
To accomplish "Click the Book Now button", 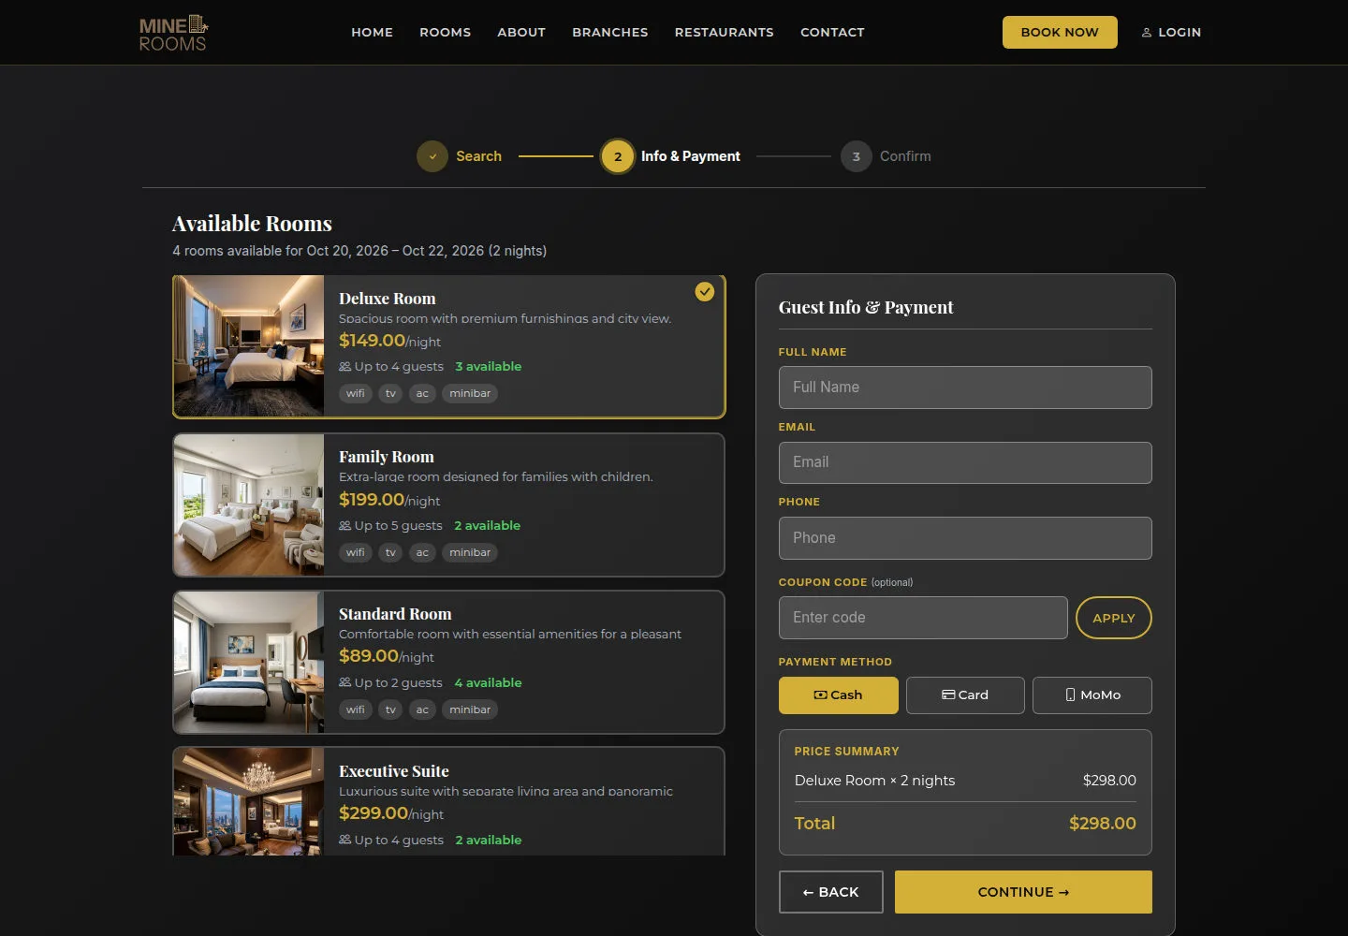I will tap(1060, 33).
